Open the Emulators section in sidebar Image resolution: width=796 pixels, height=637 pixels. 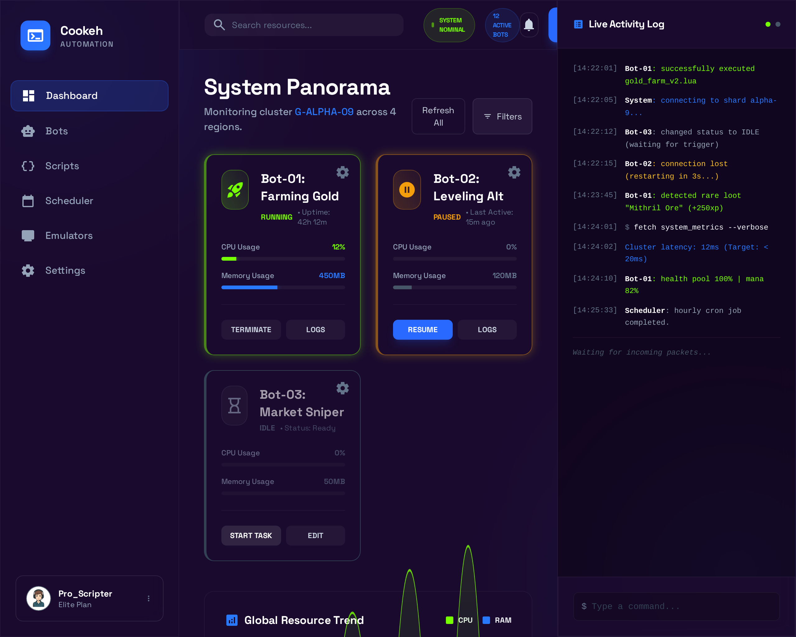pyautogui.click(x=69, y=235)
